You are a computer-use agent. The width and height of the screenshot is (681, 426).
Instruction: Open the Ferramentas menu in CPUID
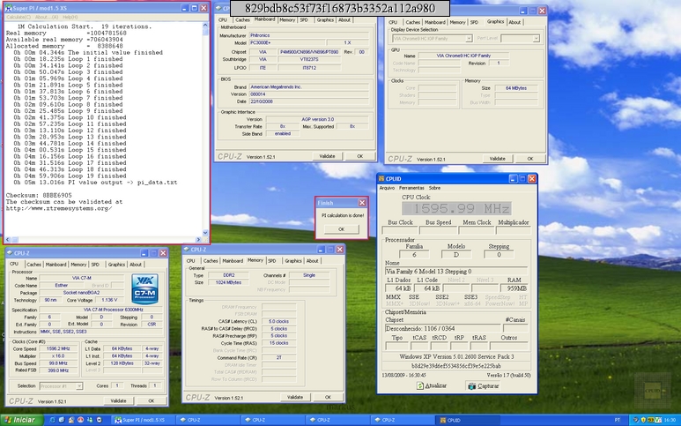(411, 188)
